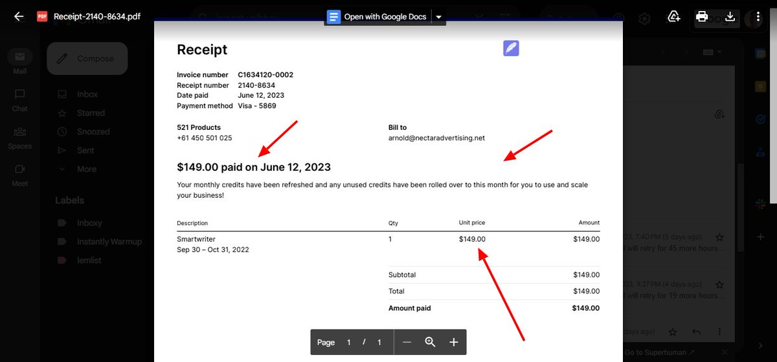The image size is (777, 362).
Task: Click the Amount paid $149.00 value
Action: point(586,308)
